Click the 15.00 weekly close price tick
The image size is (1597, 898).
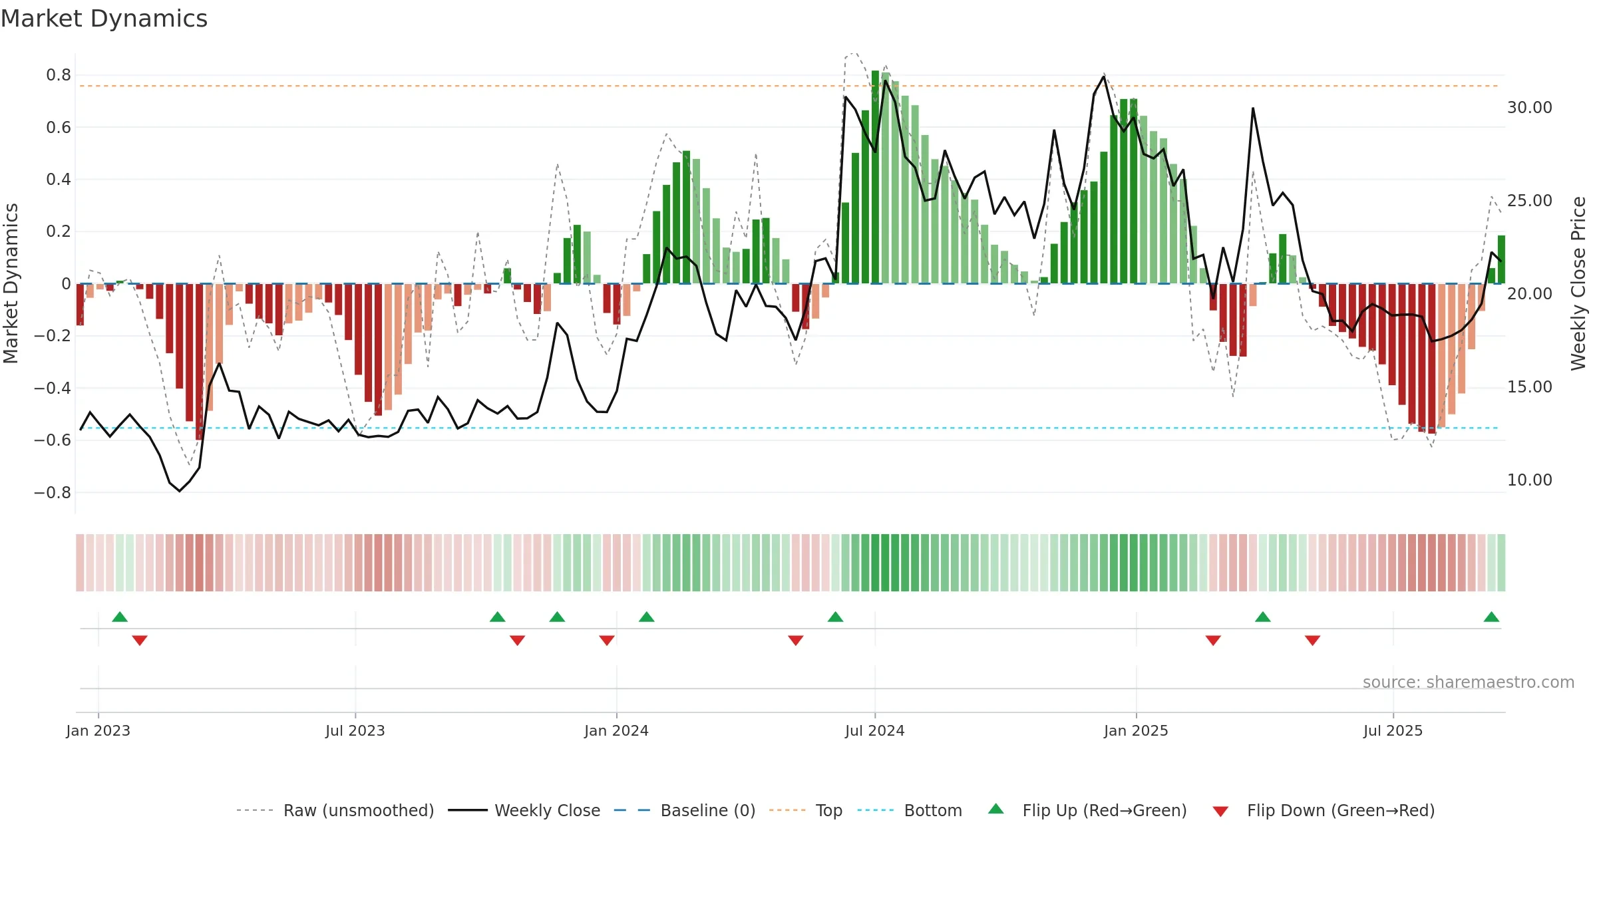pyautogui.click(x=1529, y=386)
